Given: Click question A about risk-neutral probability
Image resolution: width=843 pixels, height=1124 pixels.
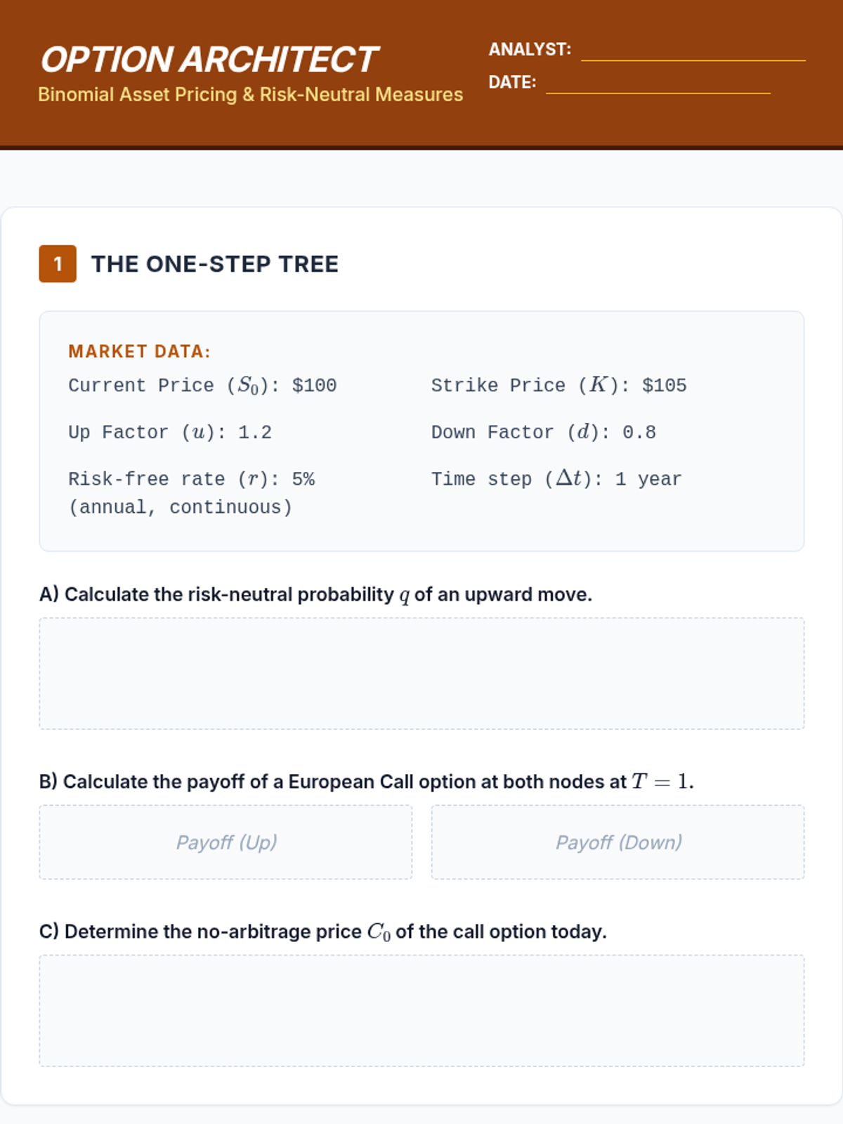Looking at the screenshot, I should coord(315,595).
